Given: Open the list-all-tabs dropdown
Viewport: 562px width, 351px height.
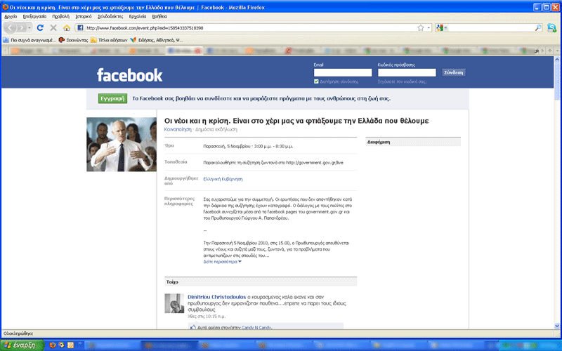Looking at the screenshot, I should click(557, 51).
